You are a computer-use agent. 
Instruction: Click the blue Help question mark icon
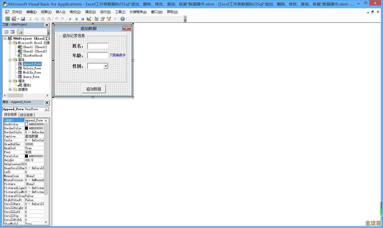pyautogui.click(x=122, y=19)
